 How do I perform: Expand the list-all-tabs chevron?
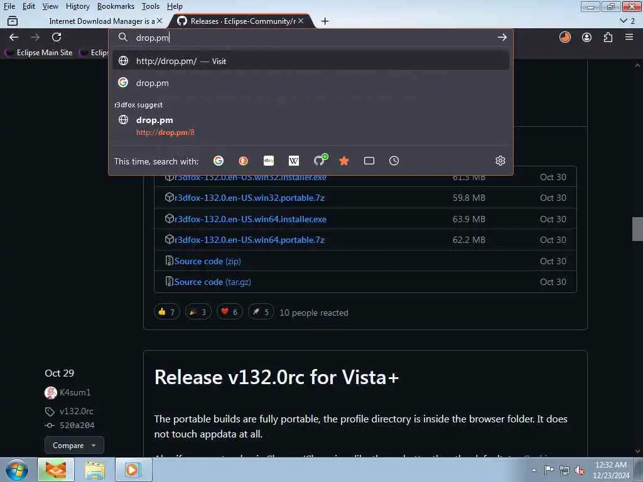tap(627, 21)
